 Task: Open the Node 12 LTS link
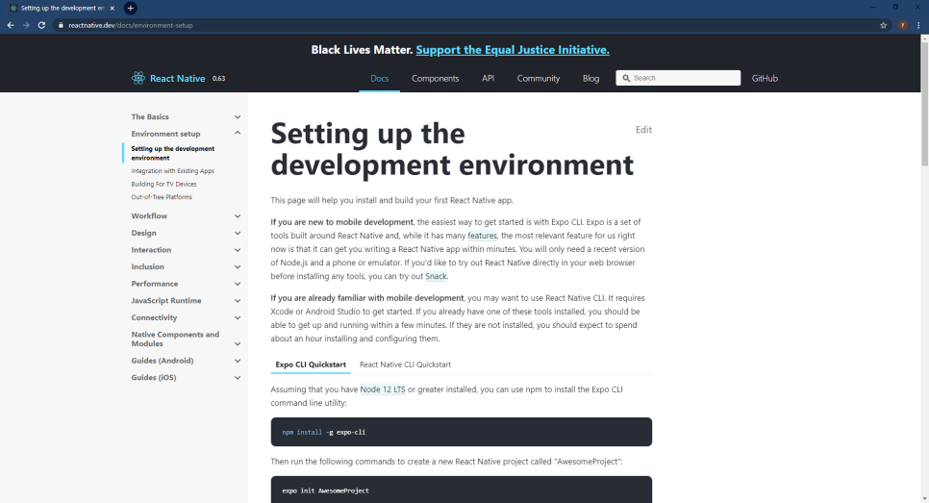click(x=383, y=390)
